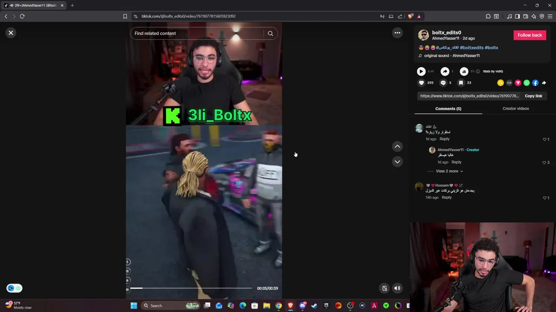
Task: Open Leo AI sparkle icon in toolbar
Action: pos(534,16)
